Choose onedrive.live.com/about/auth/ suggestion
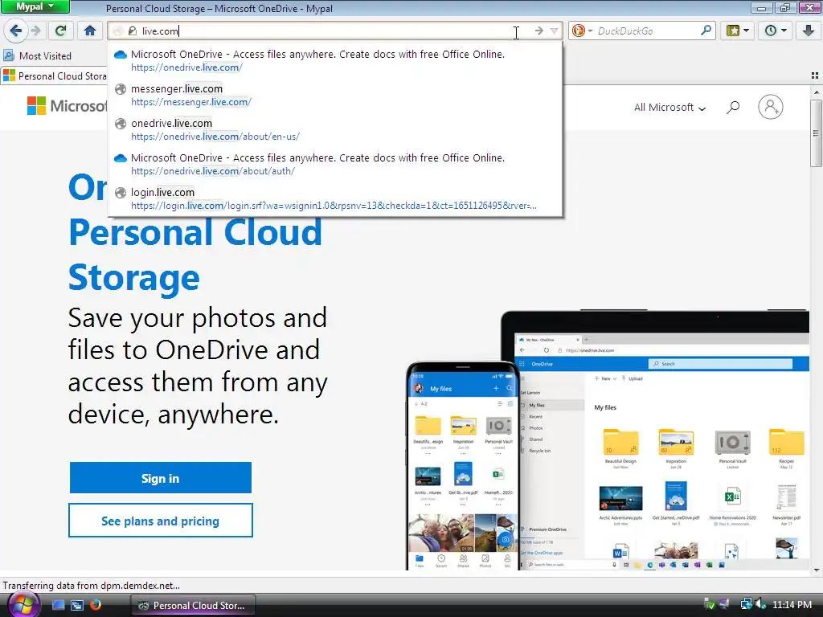Viewport: 823px width, 617px height. 335,164
